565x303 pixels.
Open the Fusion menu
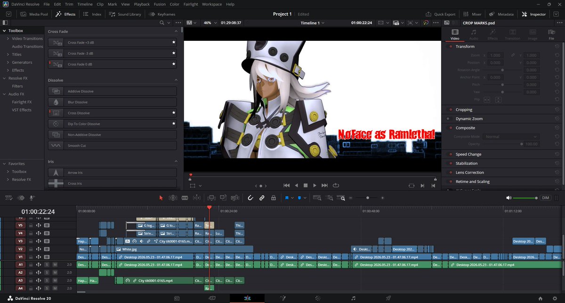coord(160,4)
